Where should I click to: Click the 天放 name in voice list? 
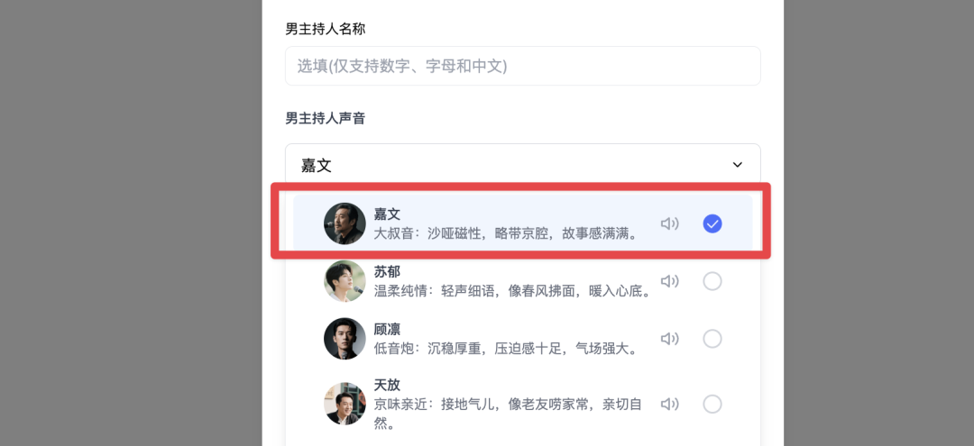(387, 385)
